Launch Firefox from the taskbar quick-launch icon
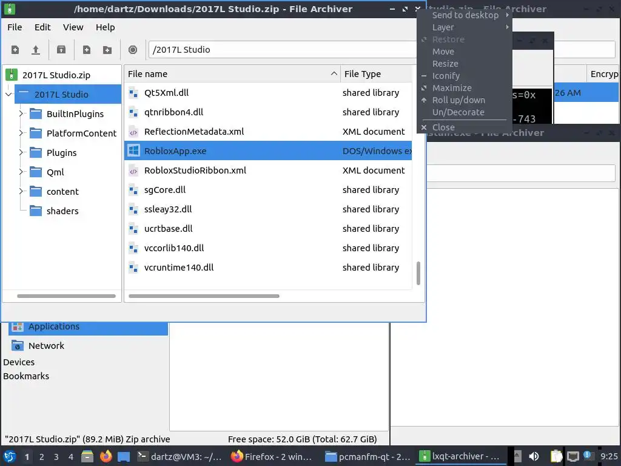The image size is (621, 466). [106, 456]
